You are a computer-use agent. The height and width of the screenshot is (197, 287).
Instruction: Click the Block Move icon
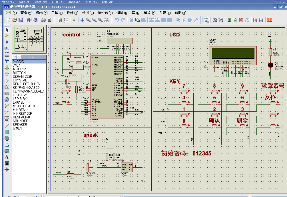(158, 20)
